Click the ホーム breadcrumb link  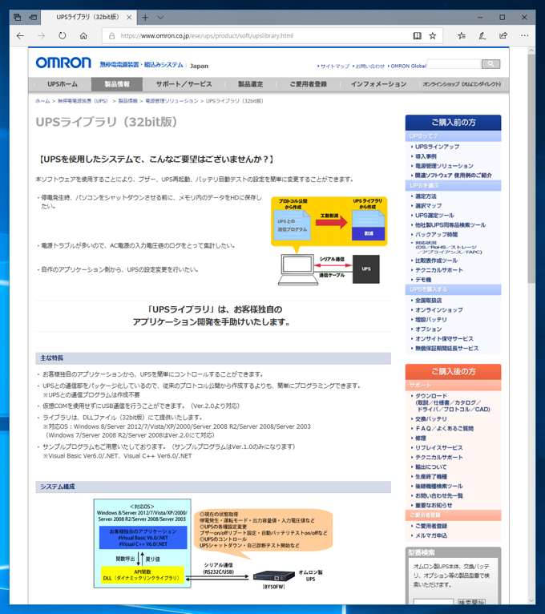(42, 101)
